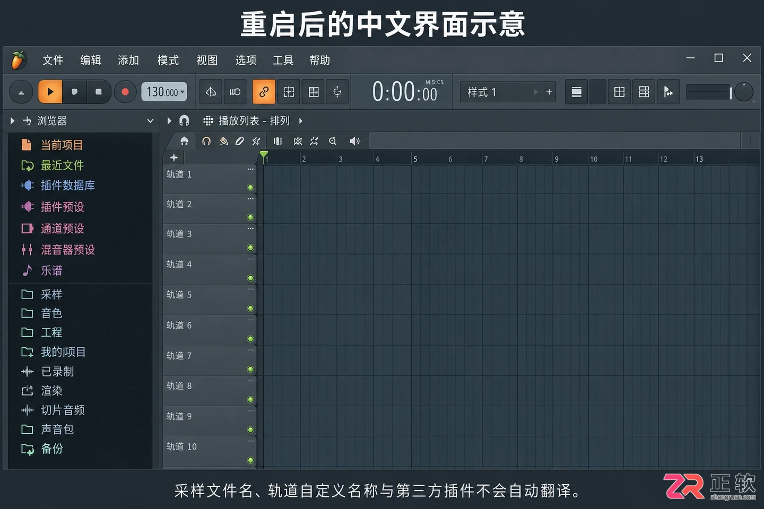Disable 轨道 5 via its green light
Viewport: 764px width, 509px height.
250,309
